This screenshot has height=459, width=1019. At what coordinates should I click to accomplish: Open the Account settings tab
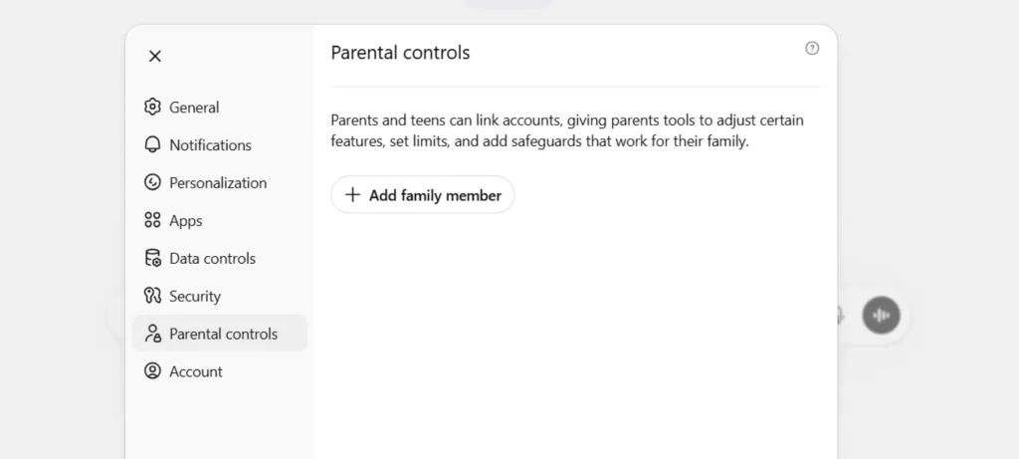click(x=196, y=371)
